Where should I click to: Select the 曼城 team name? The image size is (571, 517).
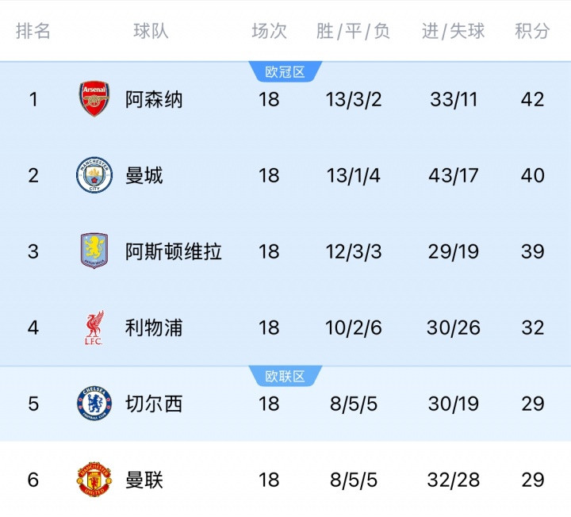point(144,175)
